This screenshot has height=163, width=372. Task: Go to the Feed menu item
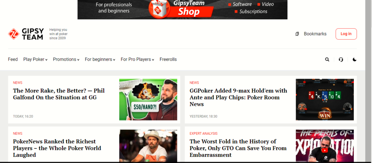coord(13,59)
